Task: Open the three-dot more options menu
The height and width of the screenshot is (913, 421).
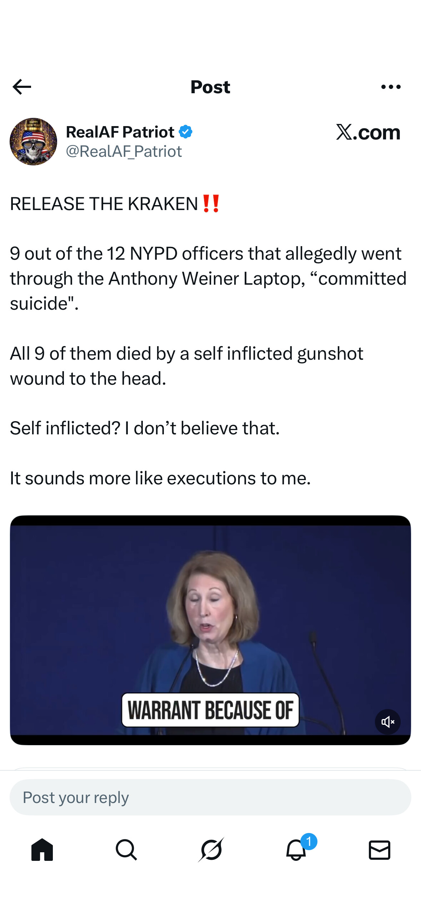Action: [x=391, y=87]
